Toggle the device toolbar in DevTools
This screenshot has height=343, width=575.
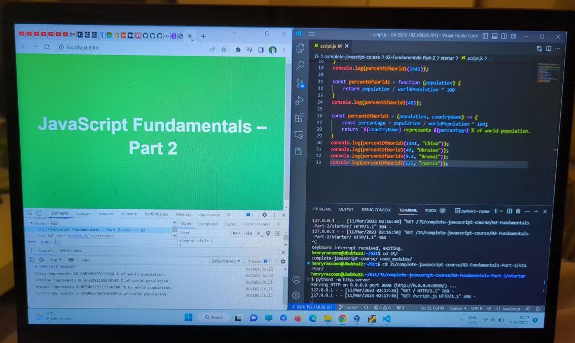tap(39, 213)
